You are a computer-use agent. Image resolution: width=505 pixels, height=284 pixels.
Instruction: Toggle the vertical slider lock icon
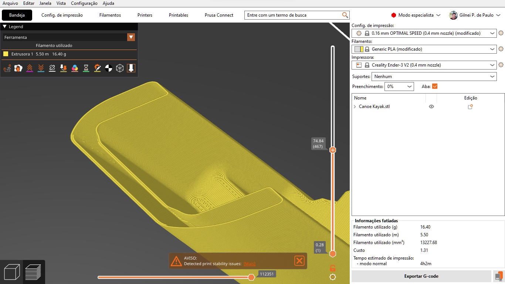click(333, 268)
